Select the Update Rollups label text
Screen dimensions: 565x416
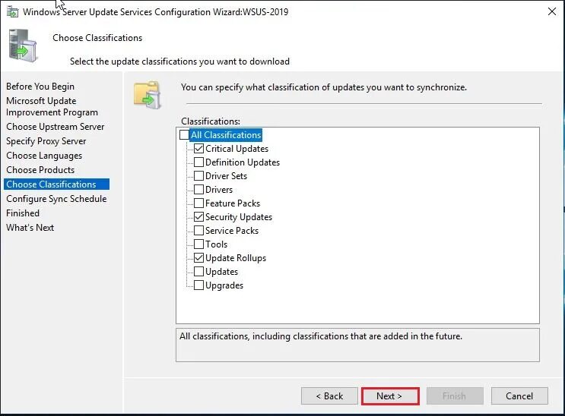click(x=236, y=258)
